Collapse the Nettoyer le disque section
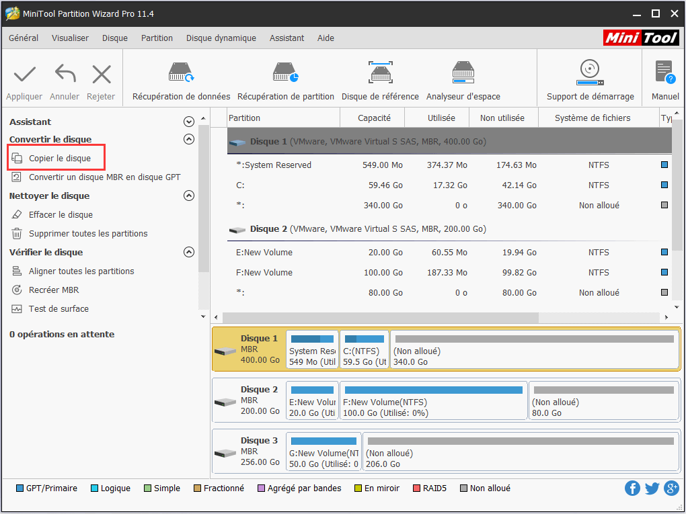 click(189, 196)
